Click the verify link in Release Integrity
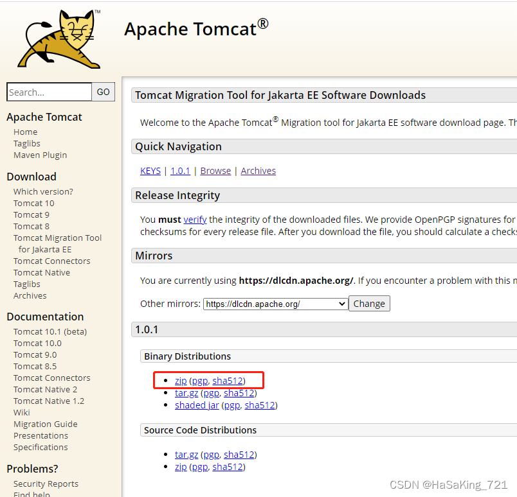517x497 pixels. coord(195,219)
